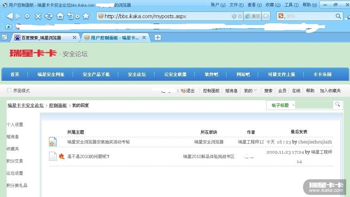Open the 帮助 menu
This screenshot has width=350, height=197.
310,5
